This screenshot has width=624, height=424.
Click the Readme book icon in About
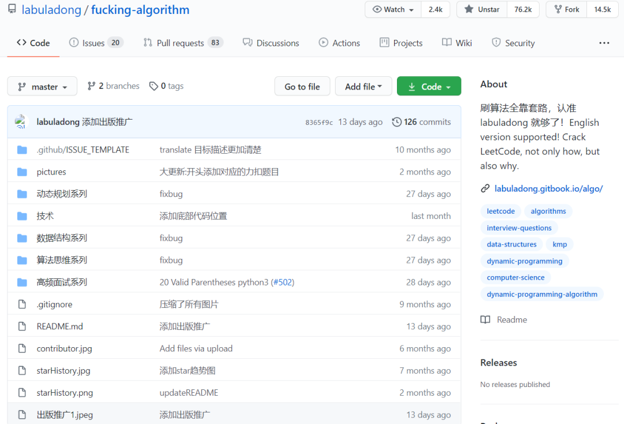[x=485, y=320]
